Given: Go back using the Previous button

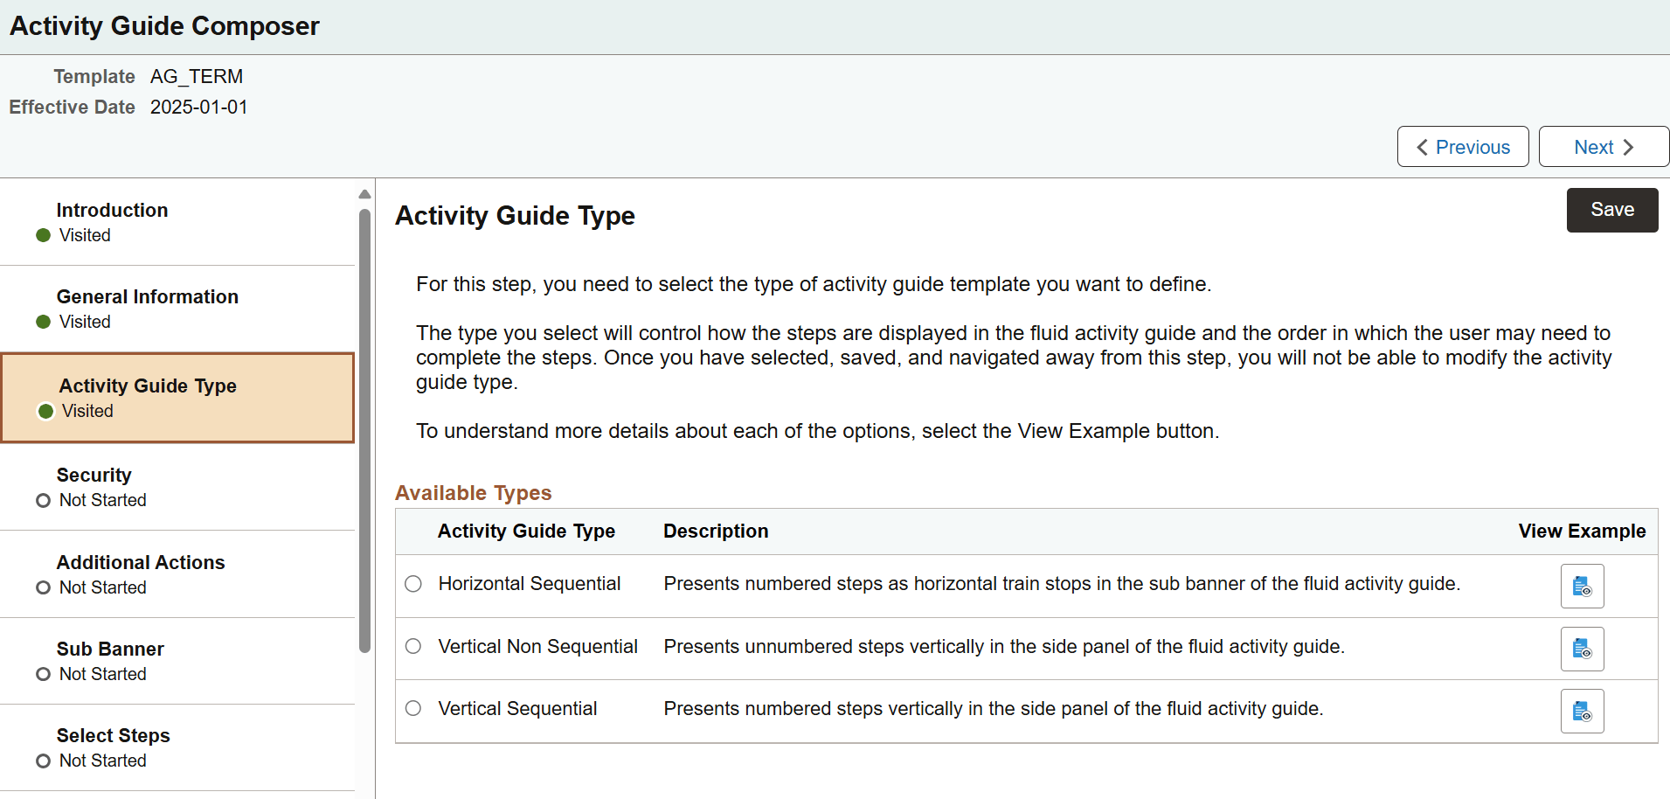Looking at the screenshot, I should click(x=1462, y=146).
